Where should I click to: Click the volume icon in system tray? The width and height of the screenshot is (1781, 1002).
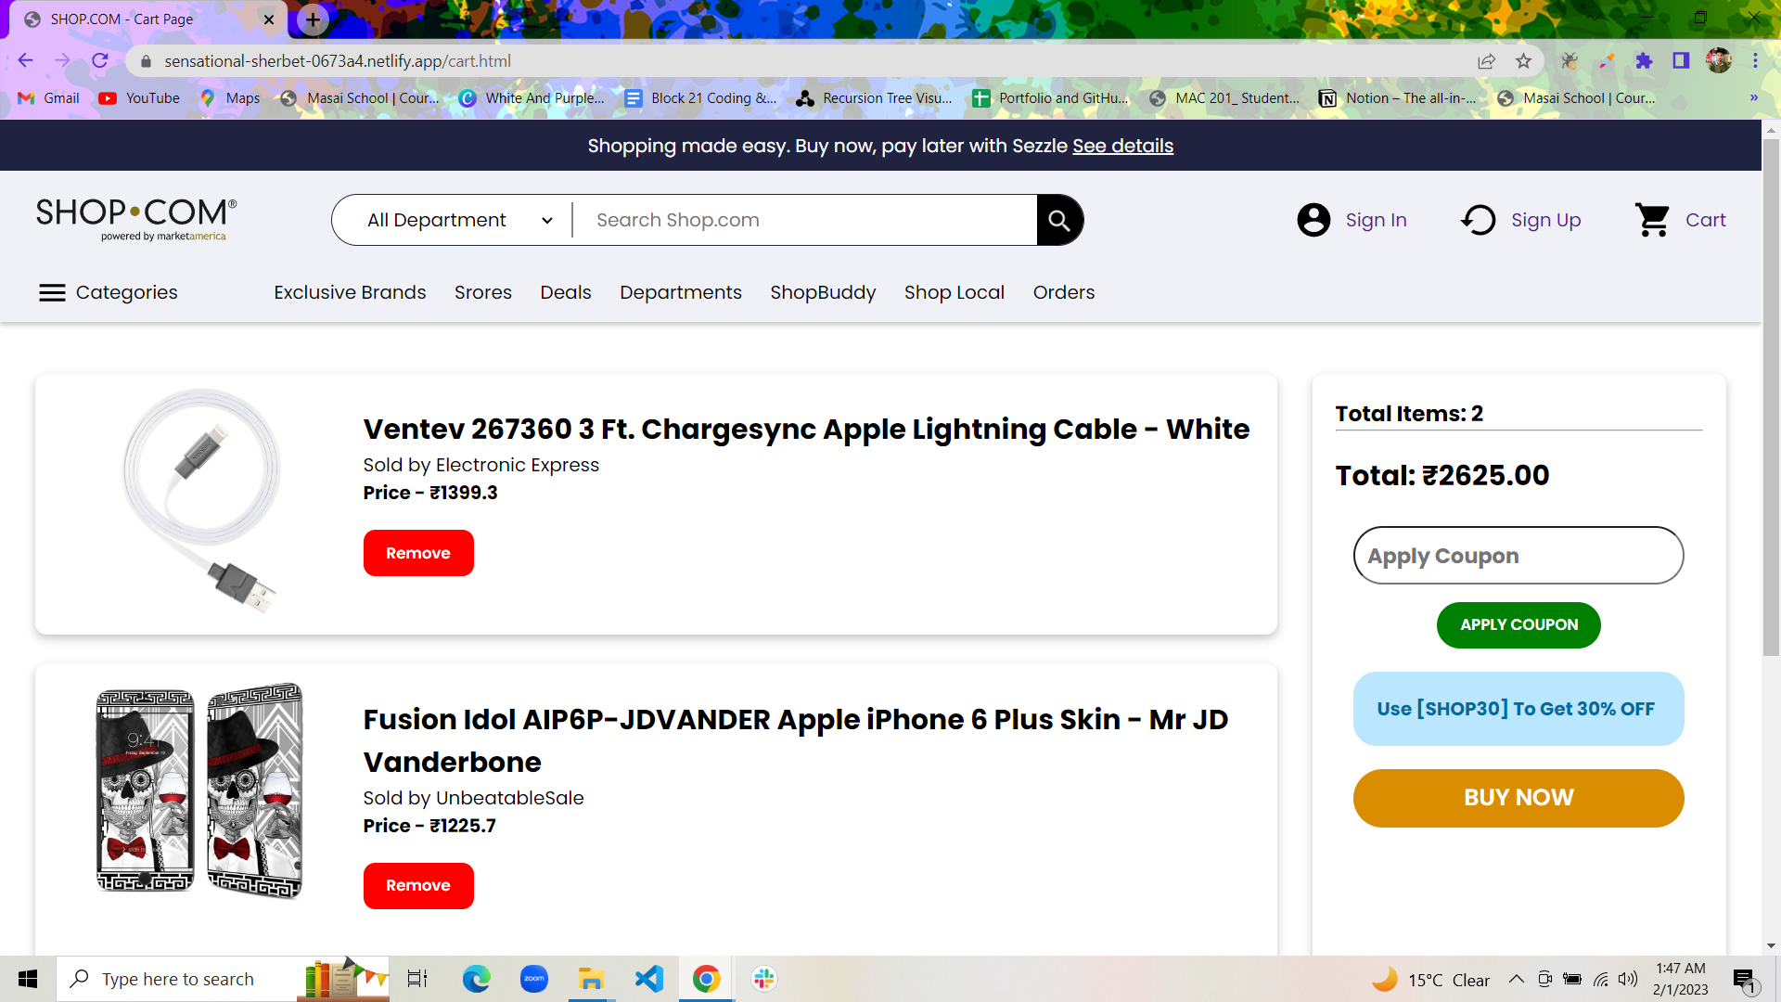1628,979
